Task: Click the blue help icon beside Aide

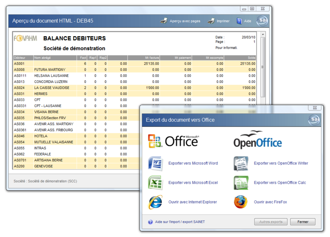Action: 239,21
